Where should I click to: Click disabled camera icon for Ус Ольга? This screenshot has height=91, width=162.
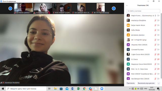pyautogui.click(x=158, y=59)
